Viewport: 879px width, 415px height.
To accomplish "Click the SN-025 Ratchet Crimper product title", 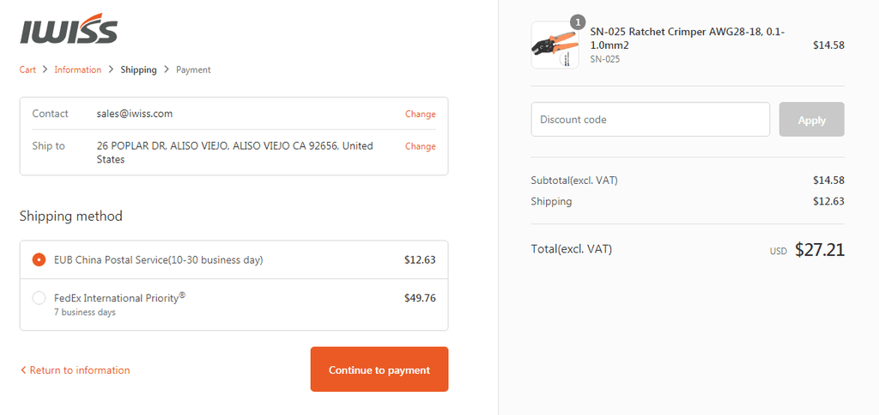I will (688, 39).
